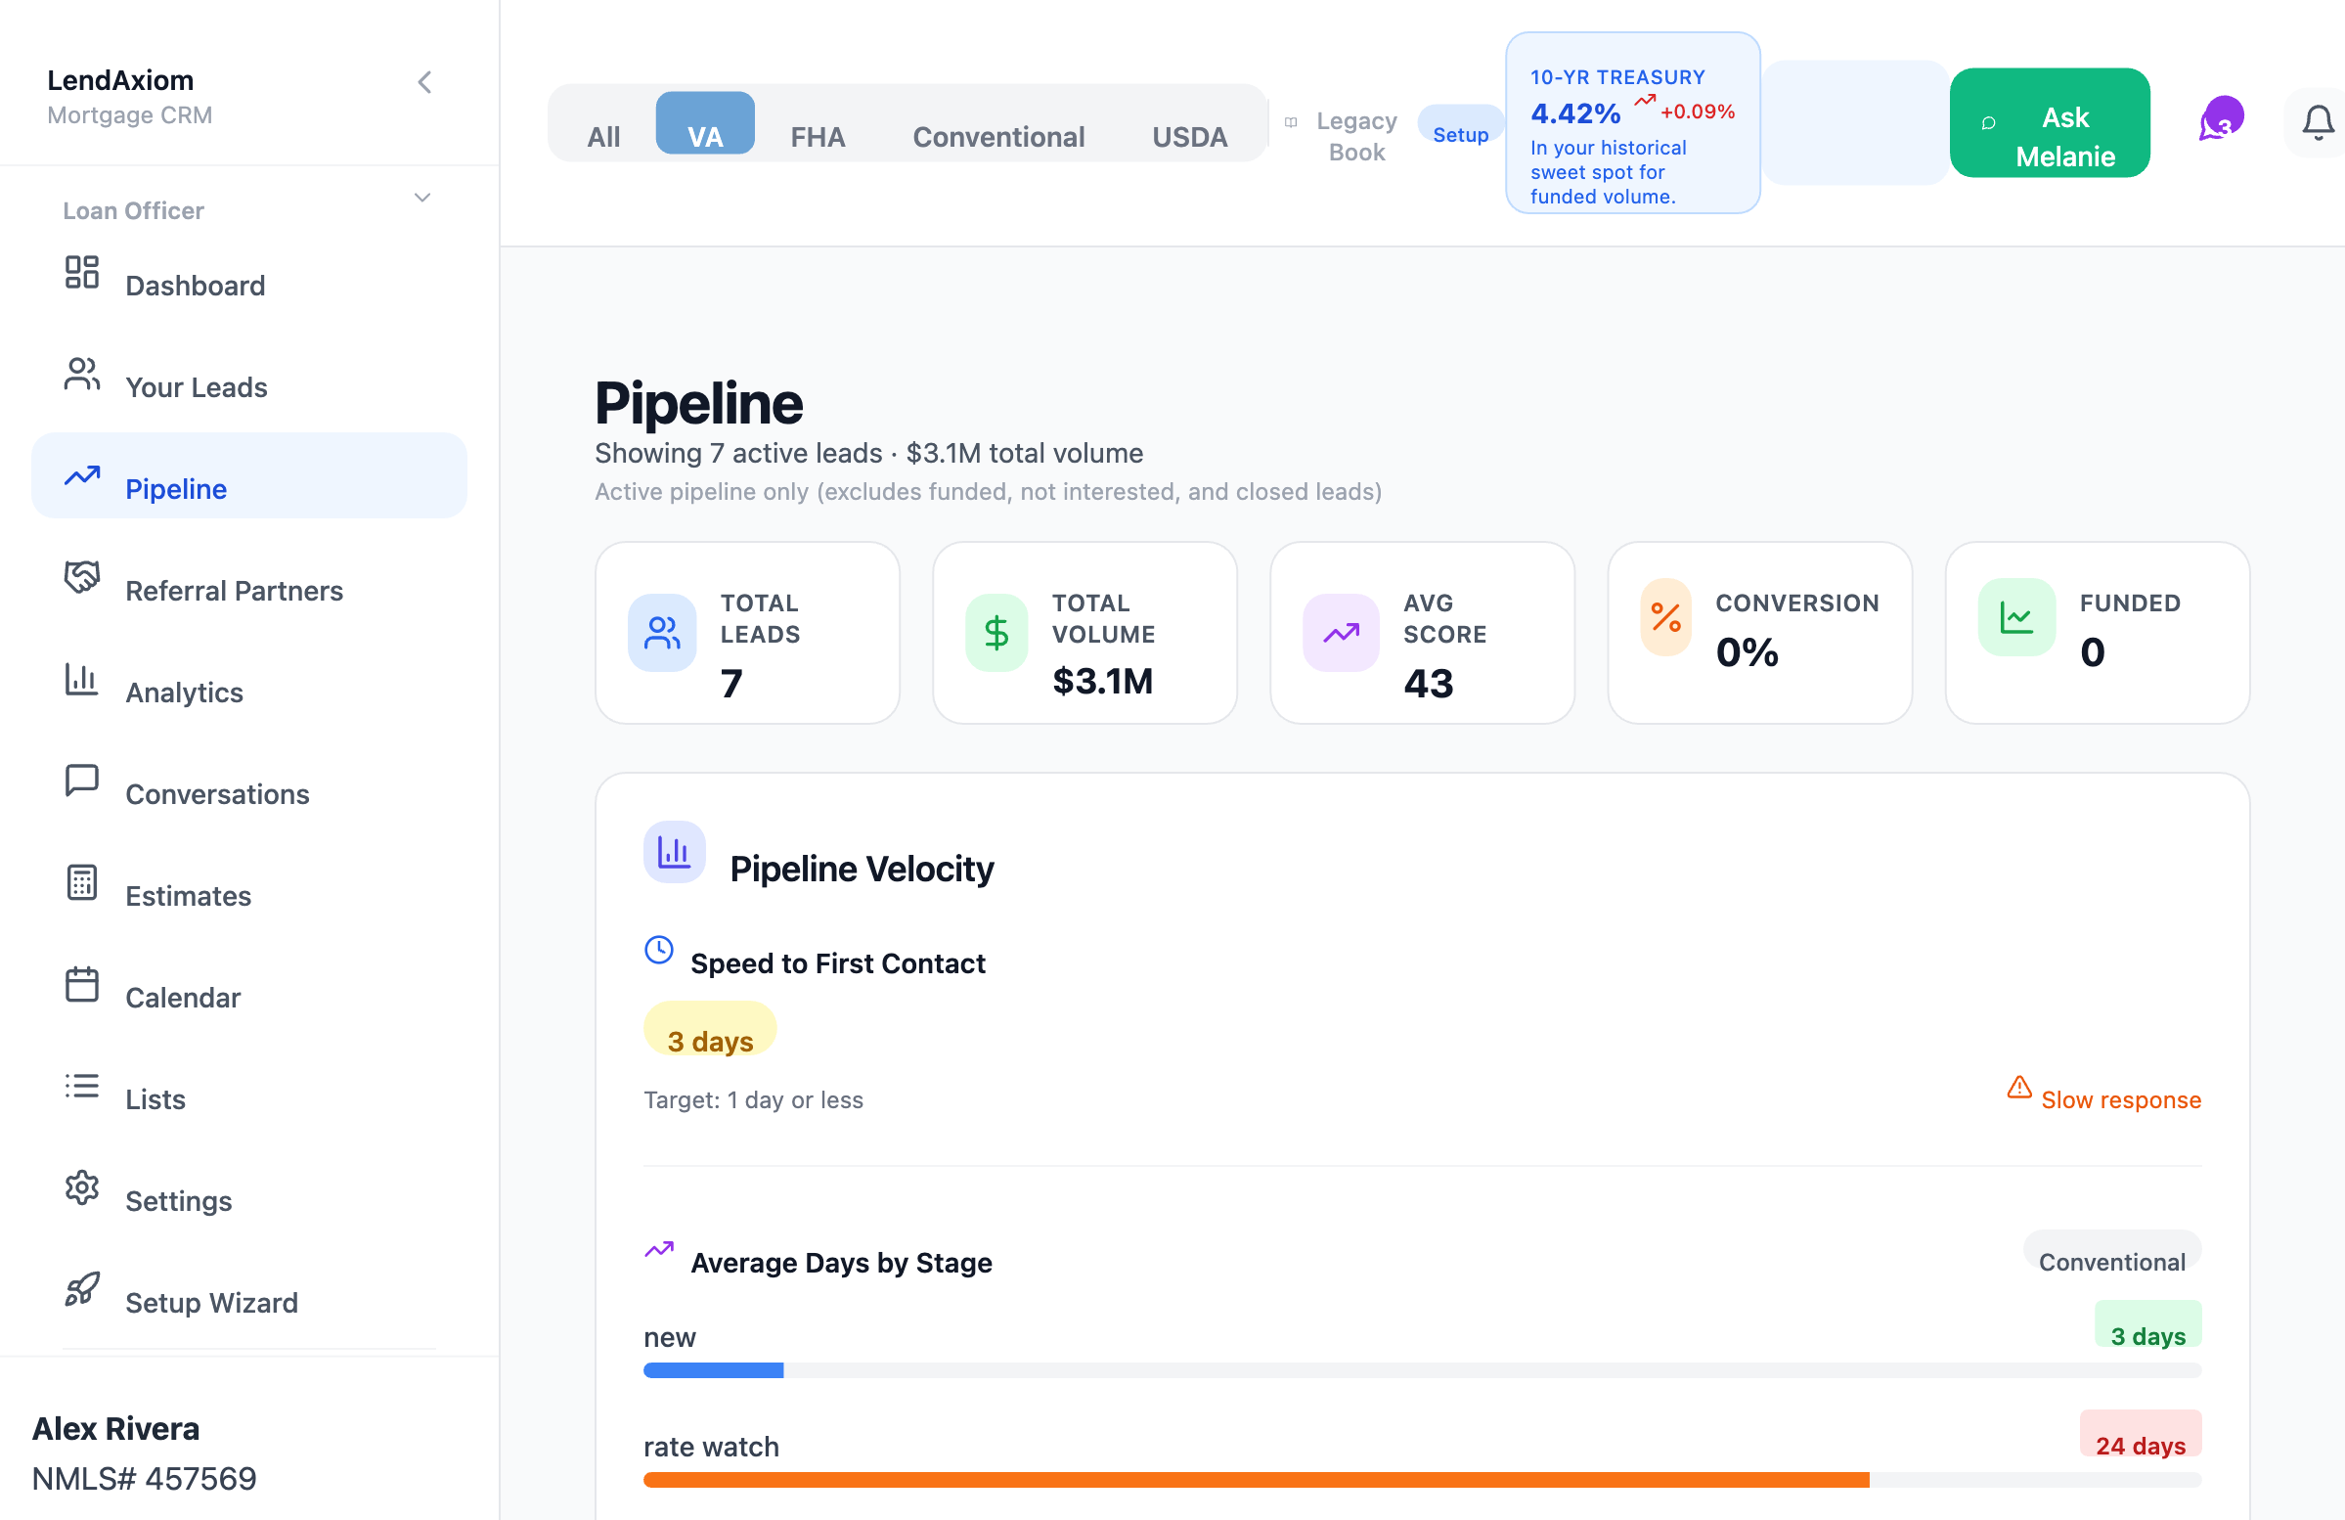Open Dashboard via grid icon
This screenshot has width=2345, height=1520.
pyautogui.click(x=82, y=272)
